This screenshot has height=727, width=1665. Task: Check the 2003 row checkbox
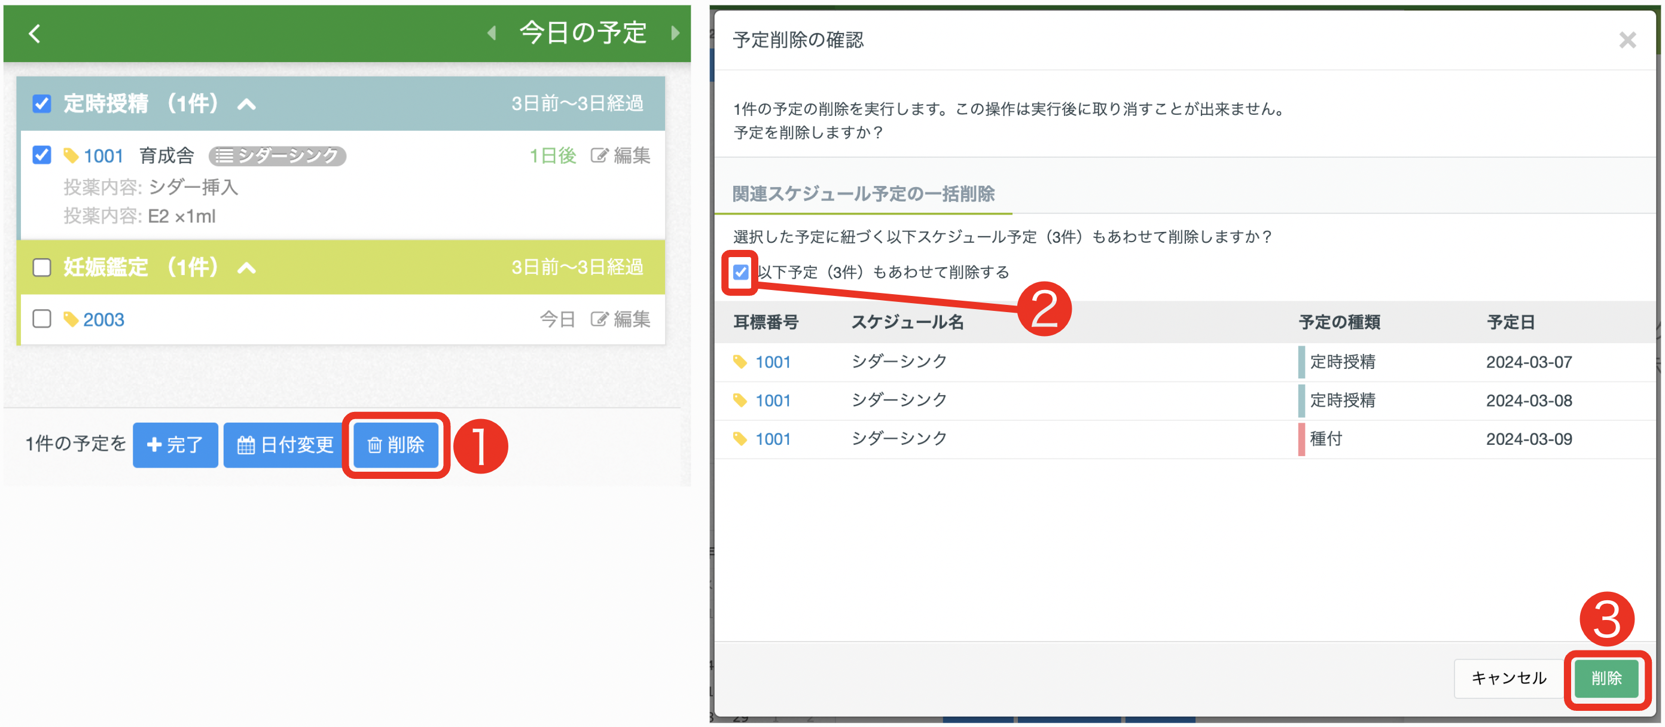click(42, 319)
